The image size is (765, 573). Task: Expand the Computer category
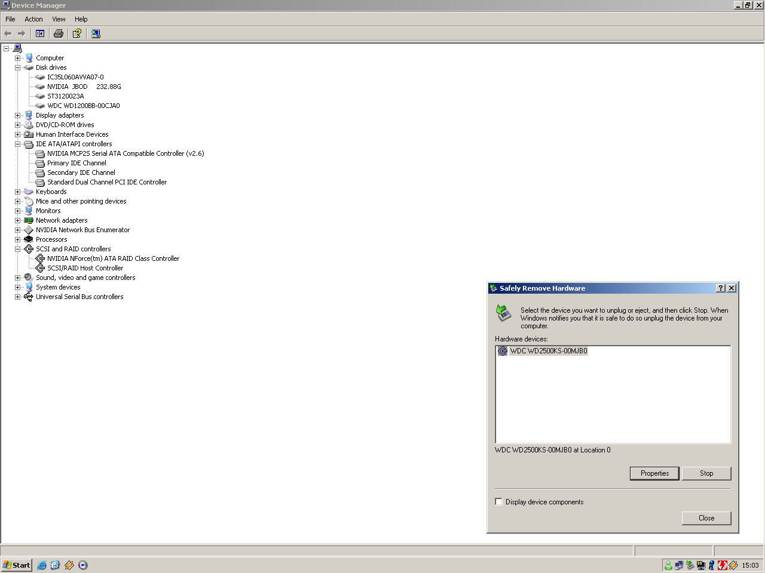[x=17, y=58]
